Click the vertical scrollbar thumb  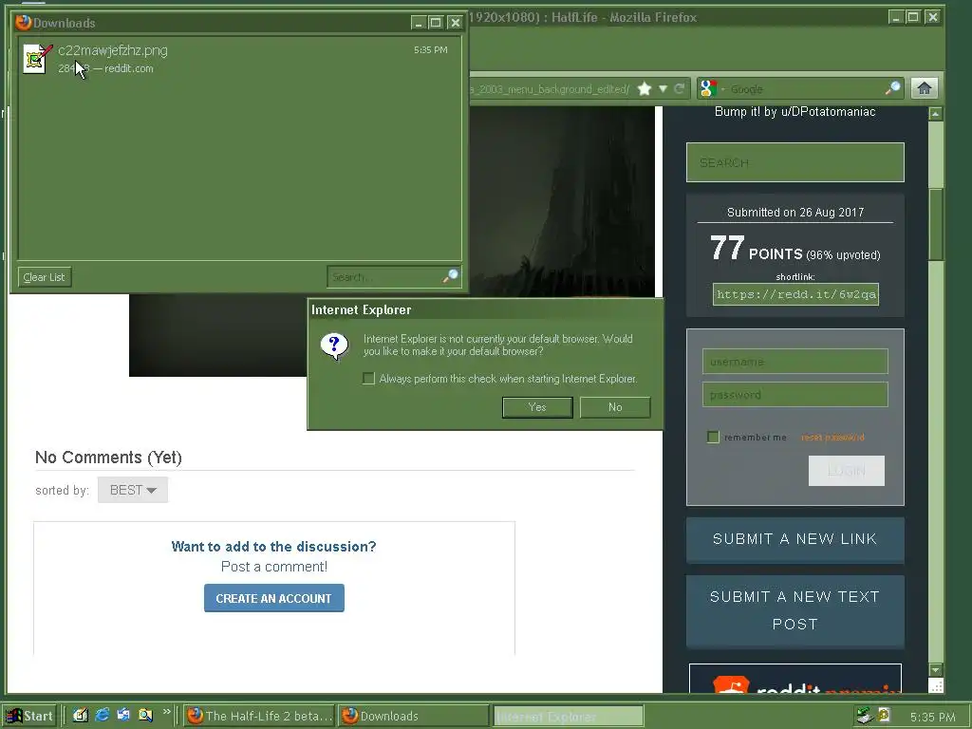pos(936,224)
